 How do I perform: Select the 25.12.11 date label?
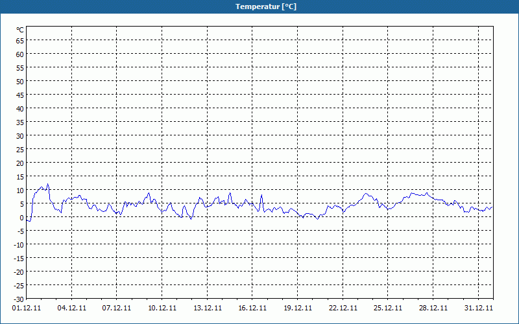[x=387, y=308]
